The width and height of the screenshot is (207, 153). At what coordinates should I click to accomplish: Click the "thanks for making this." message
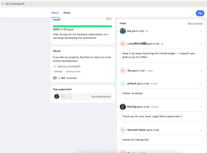click(161, 140)
